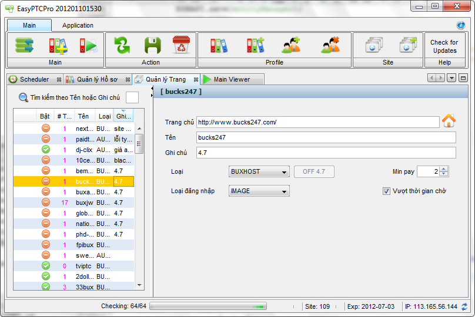The width and height of the screenshot is (475, 317).
Task: Click the Checking 64/64 progress bar
Action: (x=208, y=306)
